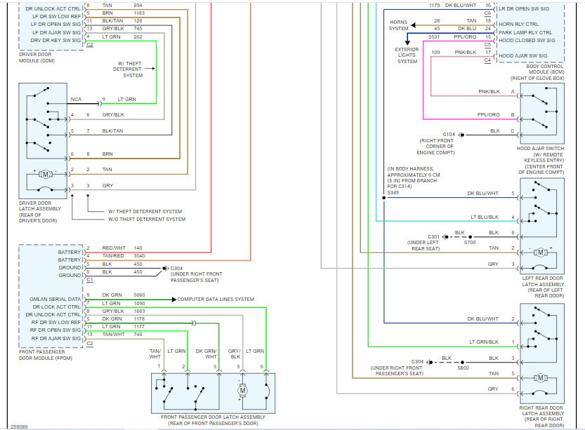Click RF DR OPEN SW SIG label
The width and height of the screenshot is (585, 430).
point(55,330)
